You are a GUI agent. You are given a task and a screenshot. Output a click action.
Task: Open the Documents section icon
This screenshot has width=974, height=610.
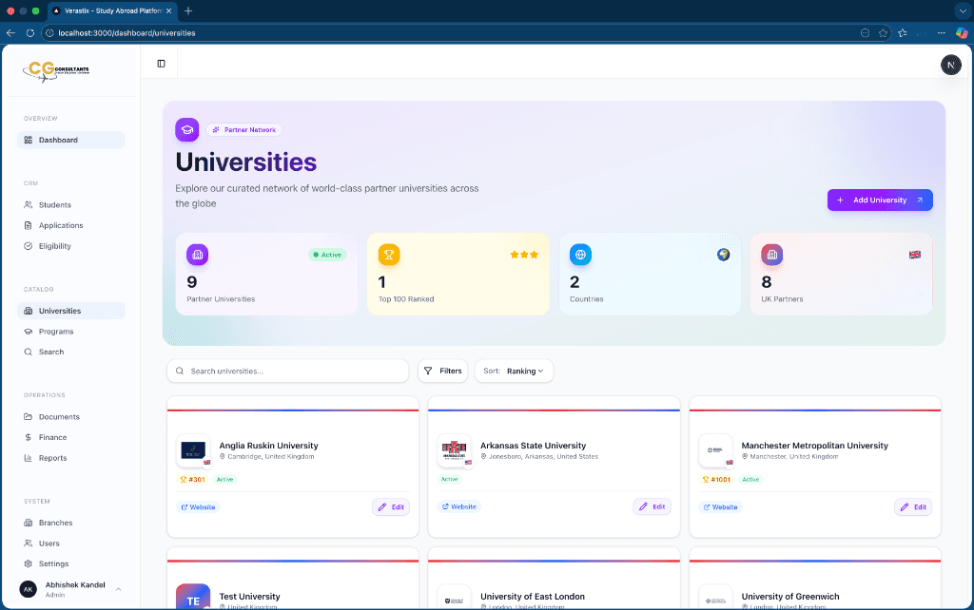29,416
